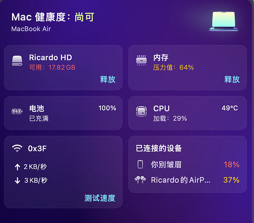This screenshot has width=254, height=223.
Task: Click 释放 in the Ricardo HD card
Action: 108,79
